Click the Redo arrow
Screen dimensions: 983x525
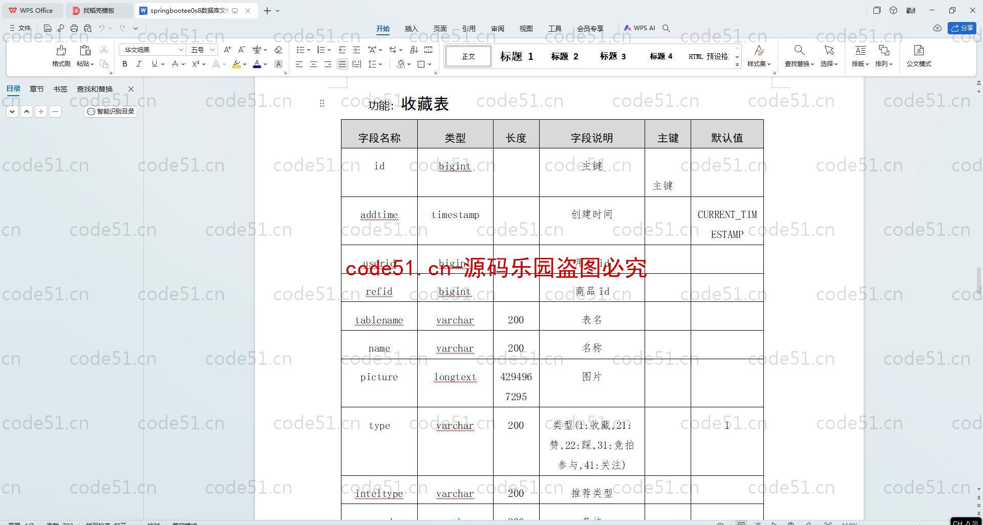tap(122, 28)
